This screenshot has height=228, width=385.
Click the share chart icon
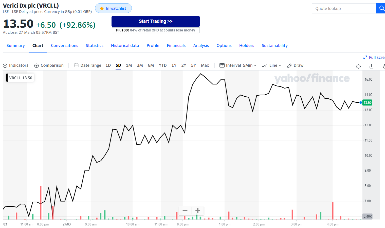pos(371,66)
